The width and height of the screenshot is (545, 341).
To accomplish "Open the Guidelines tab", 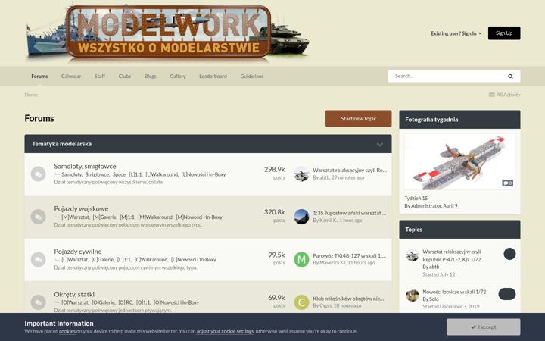I will tap(252, 77).
